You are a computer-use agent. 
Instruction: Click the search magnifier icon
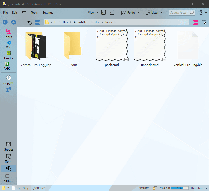click(192, 13)
